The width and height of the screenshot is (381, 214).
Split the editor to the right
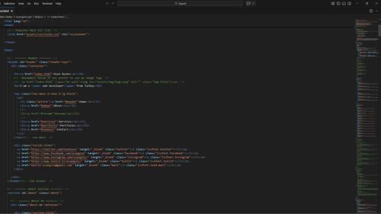(x=371, y=11)
